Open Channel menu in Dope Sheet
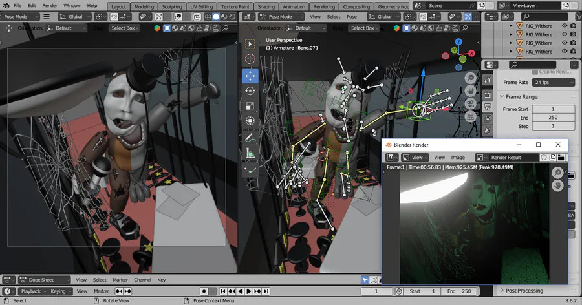 (x=142, y=280)
